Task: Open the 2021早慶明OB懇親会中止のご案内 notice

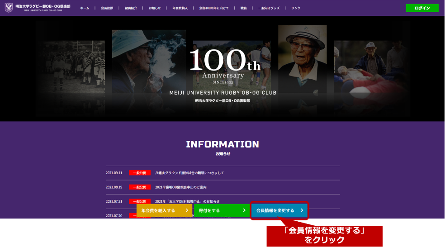Action: pyautogui.click(x=181, y=187)
